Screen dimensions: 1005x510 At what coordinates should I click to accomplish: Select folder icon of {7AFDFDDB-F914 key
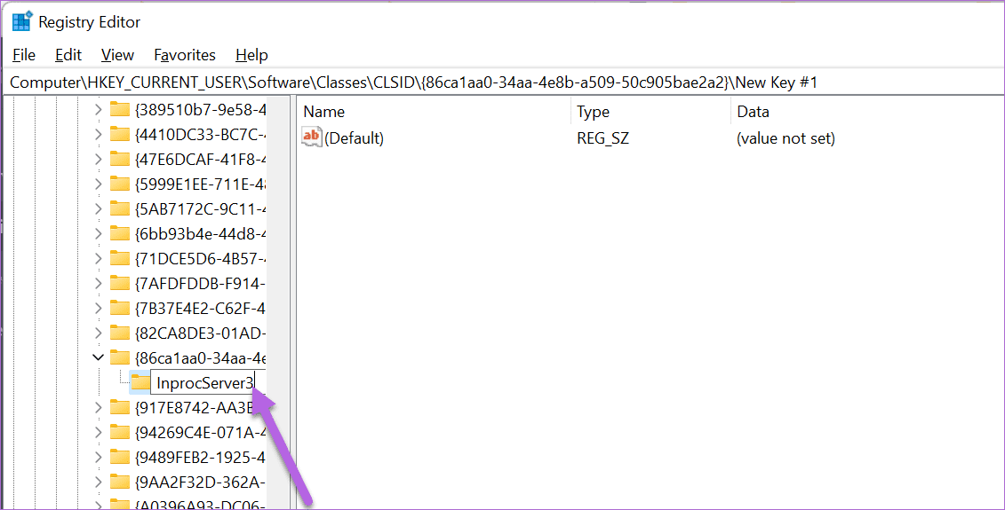[x=120, y=283]
